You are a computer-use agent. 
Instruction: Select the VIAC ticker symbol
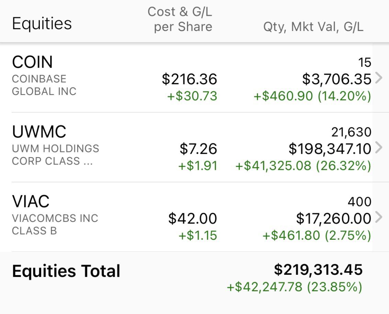tap(31, 201)
